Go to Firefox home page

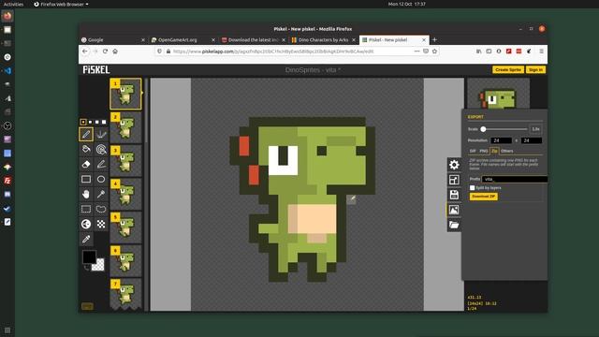click(x=115, y=51)
